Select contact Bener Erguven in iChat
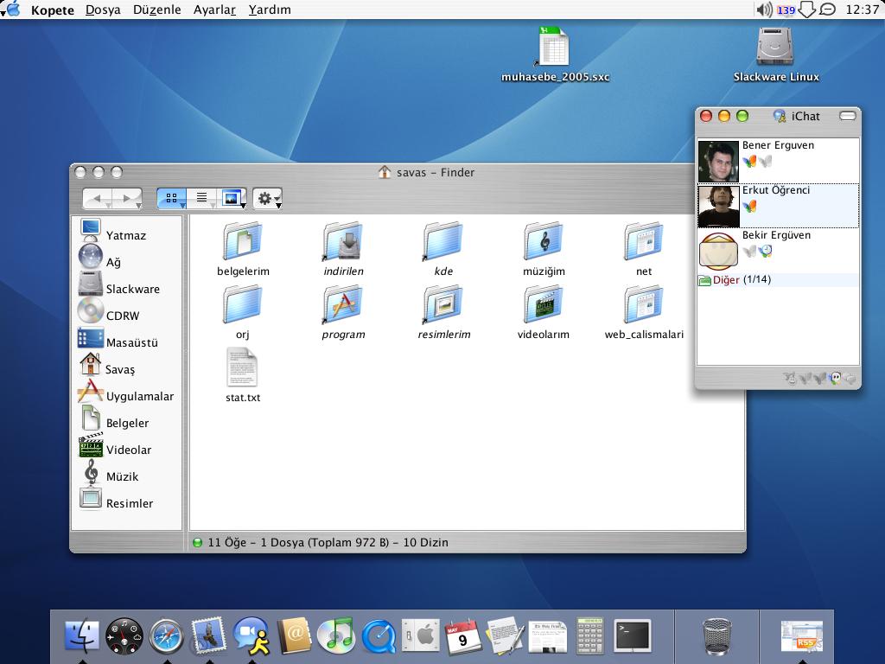Viewport: 885px width, 664px height. coord(778,160)
